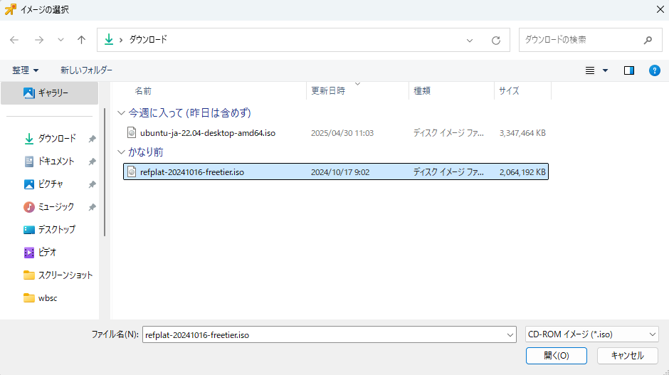Open Videos folder in navigation pane

click(47, 253)
